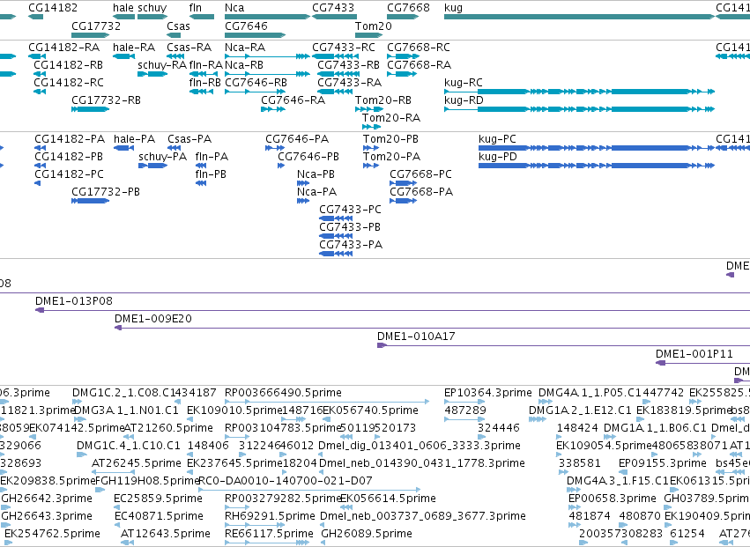Image resolution: width=750 pixels, height=547 pixels.
Task: Select the kug-PD protein track
Action: pos(597,166)
